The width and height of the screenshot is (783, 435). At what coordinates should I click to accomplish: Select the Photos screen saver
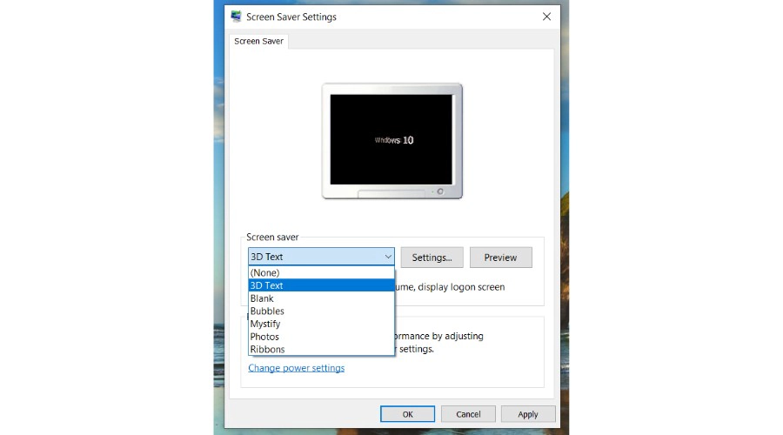(x=321, y=337)
